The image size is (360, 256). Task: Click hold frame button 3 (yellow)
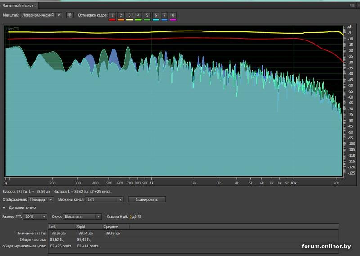pos(130,15)
